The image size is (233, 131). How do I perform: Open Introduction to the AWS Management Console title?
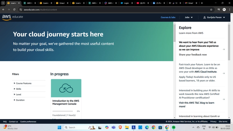point(66,102)
